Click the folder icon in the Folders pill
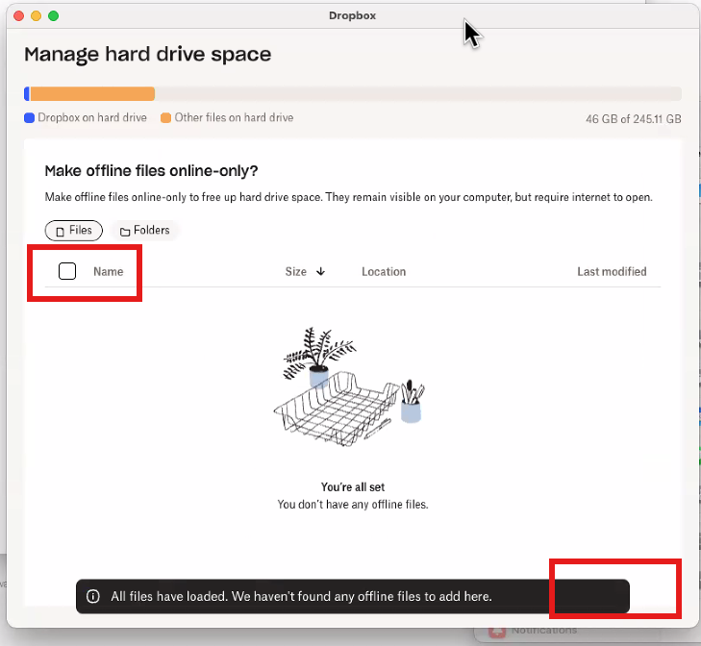This screenshot has height=646, width=701. 125,232
